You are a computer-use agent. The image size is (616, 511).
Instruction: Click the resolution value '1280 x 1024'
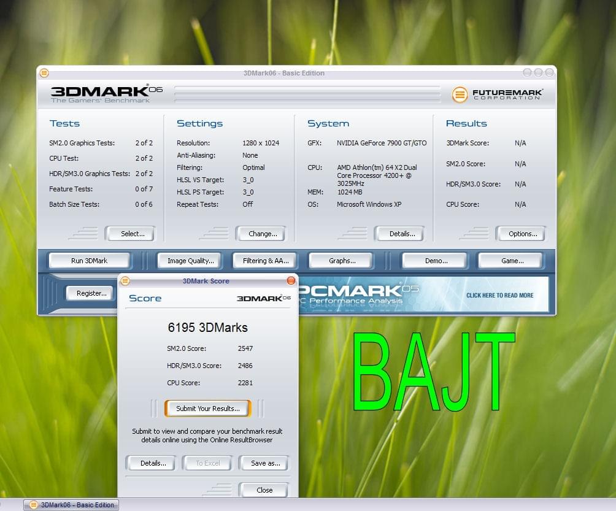coord(261,143)
